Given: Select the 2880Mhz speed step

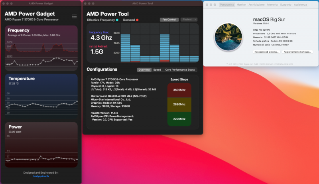Looking at the screenshot, I should click(x=179, y=105).
